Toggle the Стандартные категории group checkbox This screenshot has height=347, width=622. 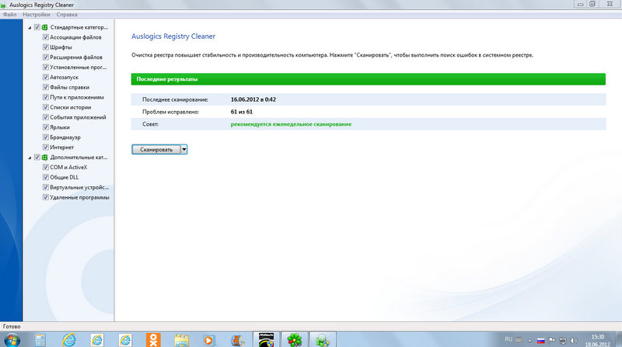pos(37,27)
